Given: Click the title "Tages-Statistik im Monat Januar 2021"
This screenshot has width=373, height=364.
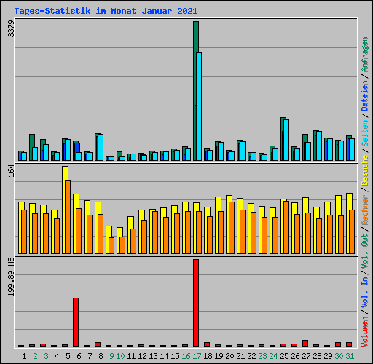Looking at the screenshot, I should tap(106, 11).
